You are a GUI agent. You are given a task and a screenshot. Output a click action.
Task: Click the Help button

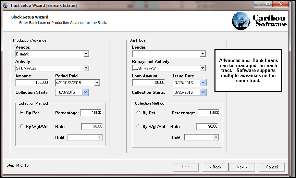click(x=186, y=167)
